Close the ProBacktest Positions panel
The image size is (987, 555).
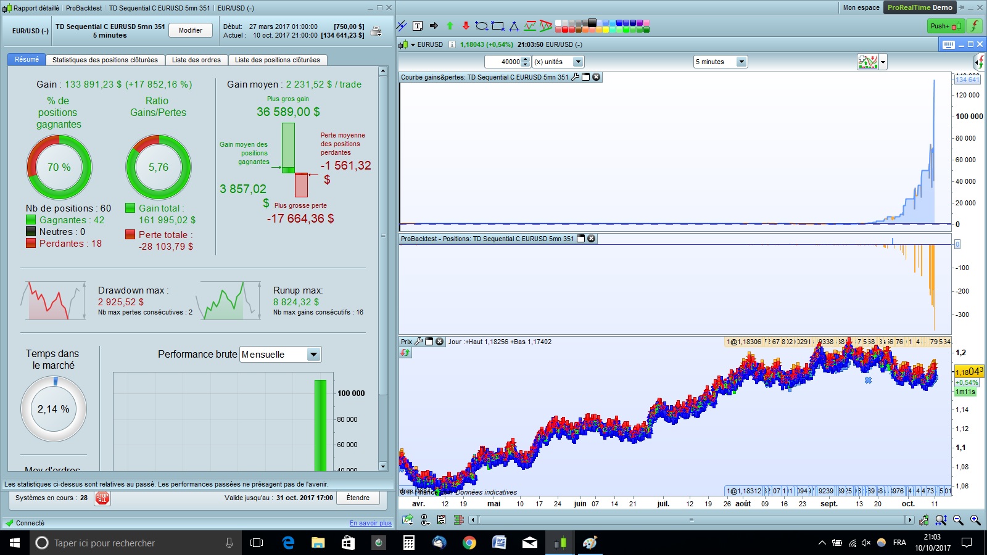point(591,239)
